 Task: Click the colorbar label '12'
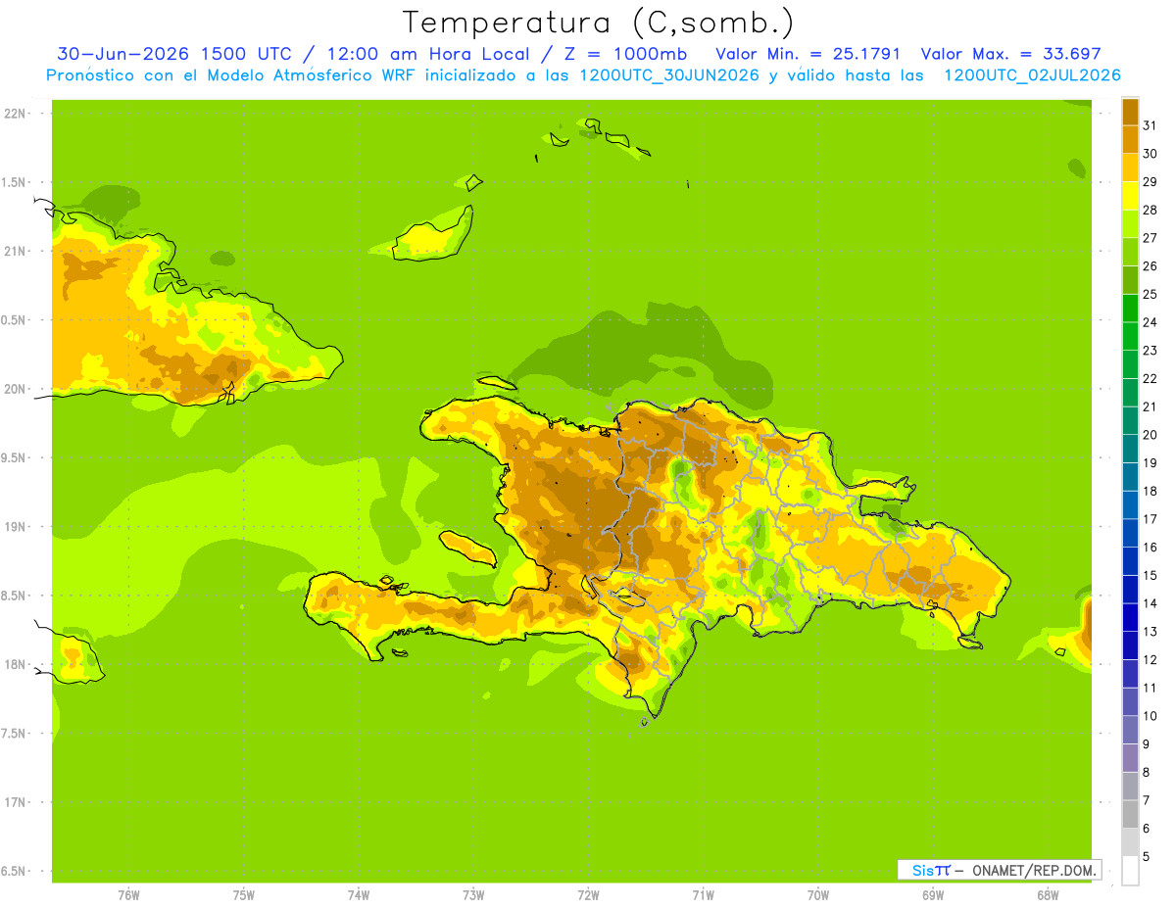click(1150, 659)
